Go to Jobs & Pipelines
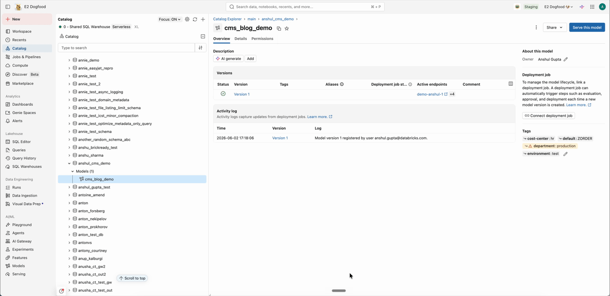Viewport: 610px width, 296px height. (27, 57)
